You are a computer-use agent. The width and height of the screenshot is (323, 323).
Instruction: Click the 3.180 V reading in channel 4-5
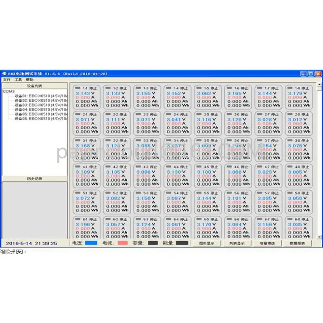click(x=206, y=172)
